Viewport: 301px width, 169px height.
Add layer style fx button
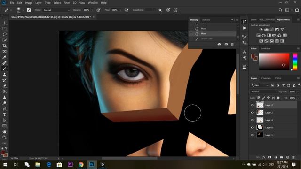pos(264,157)
